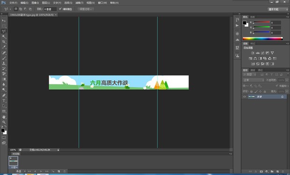Select the Clone Stamp tool

click(4, 63)
